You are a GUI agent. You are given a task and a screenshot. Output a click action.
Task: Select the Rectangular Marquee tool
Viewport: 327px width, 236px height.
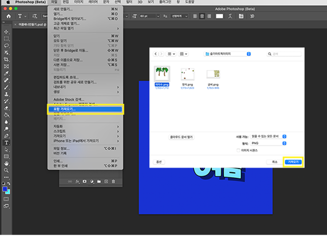(x=6, y=39)
